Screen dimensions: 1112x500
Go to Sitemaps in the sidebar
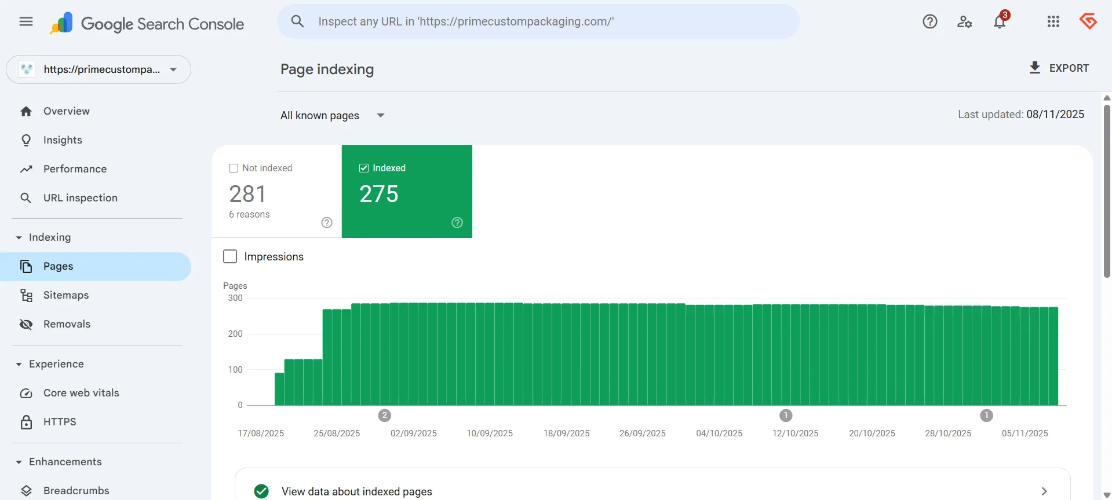(x=66, y=295)
